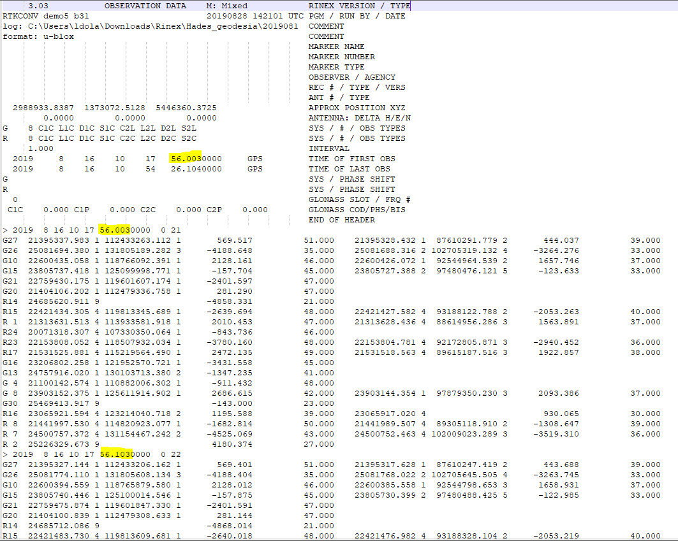This screenshot has height=541, width=678.
Task: Click the Doppler value "-911.432"
Action: click(232, 383)
